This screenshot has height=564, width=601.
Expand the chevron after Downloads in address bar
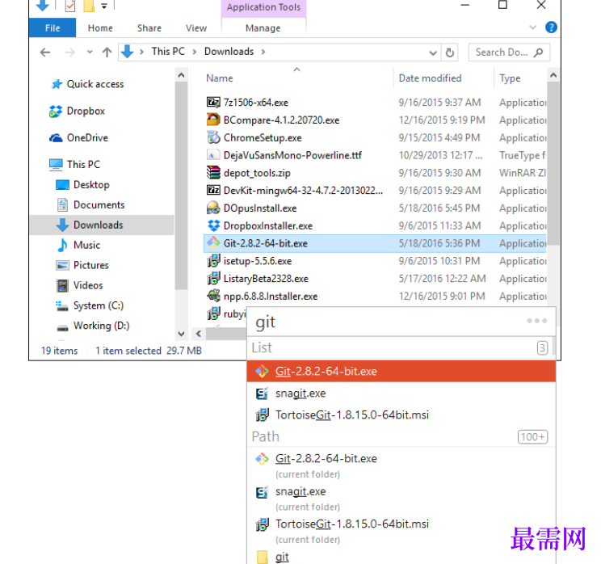[263, 52]
